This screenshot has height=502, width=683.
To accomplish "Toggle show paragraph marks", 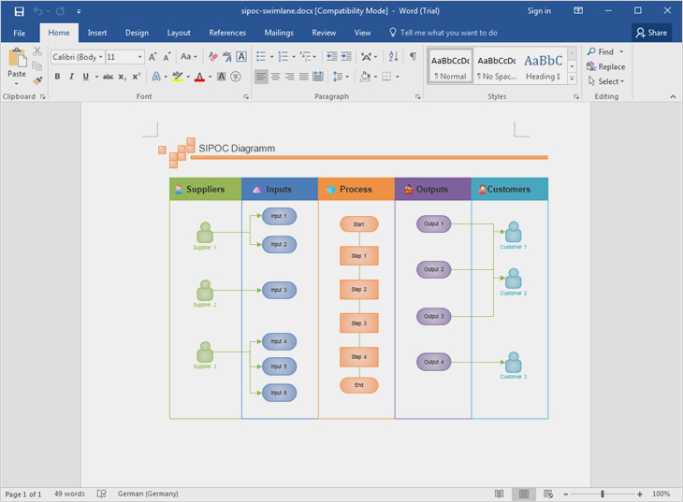I will [413, 57].
